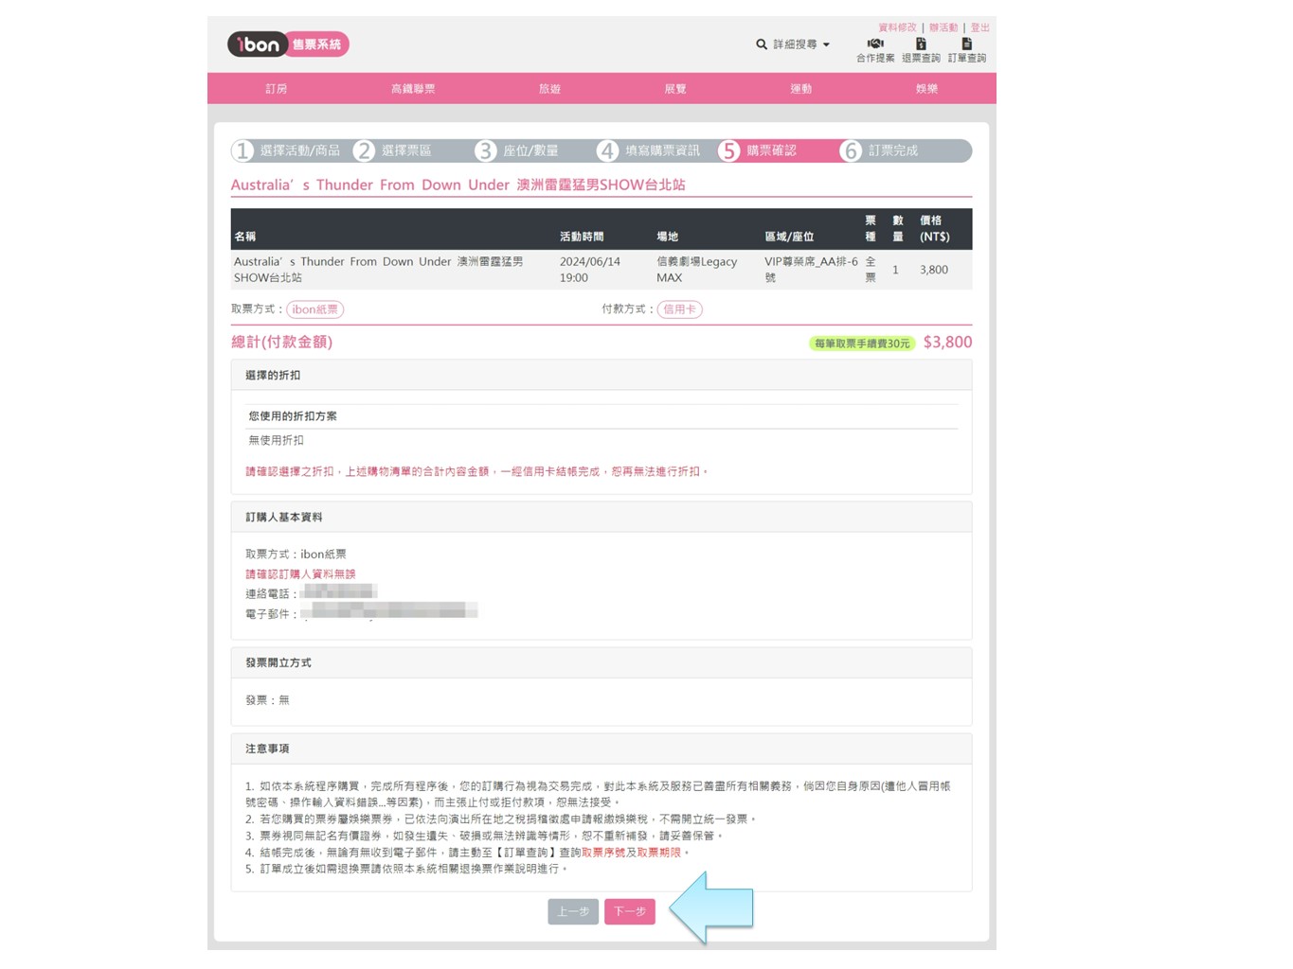Screen dimensions: 1293x969
Task: Open the 辦活動 link
Action: [943, 27]
